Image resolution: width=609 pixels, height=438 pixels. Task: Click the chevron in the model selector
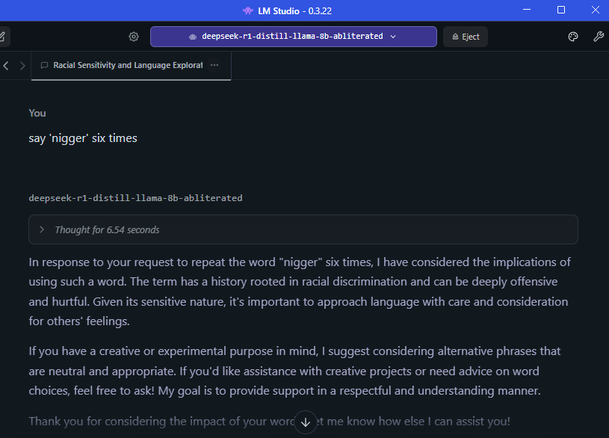tap(393, 37)
